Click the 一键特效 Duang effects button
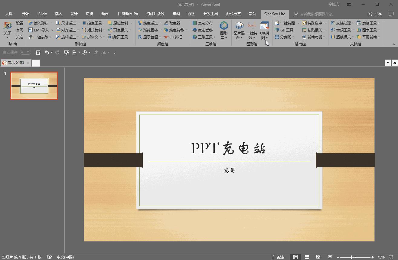 coord(252,30)
